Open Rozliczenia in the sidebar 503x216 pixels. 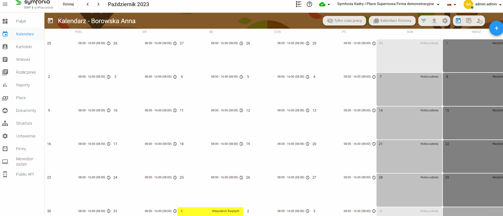[22, 72]
